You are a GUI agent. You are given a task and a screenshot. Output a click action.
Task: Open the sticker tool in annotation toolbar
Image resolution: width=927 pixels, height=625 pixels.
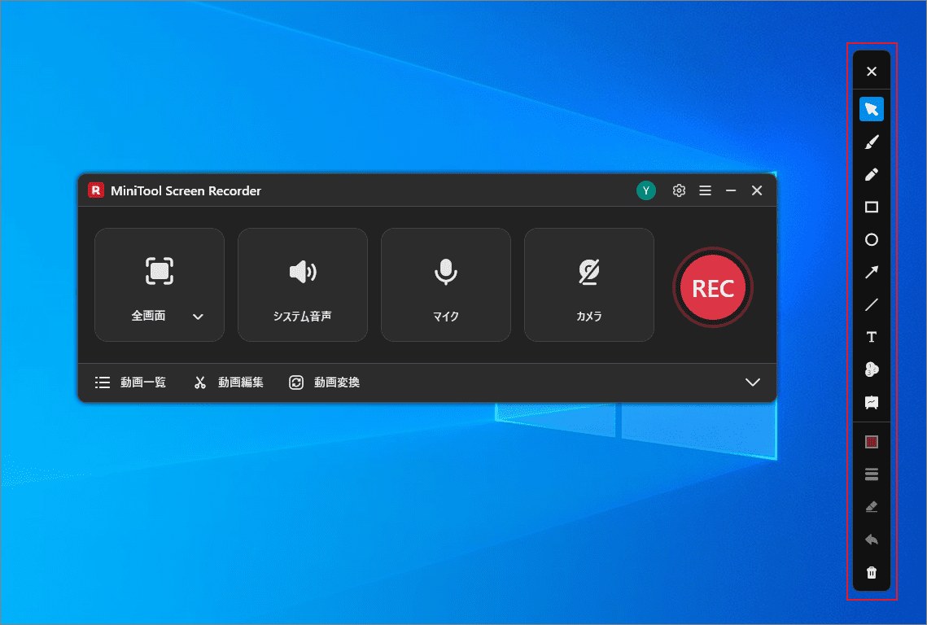pyautogui.click(x=872, y=369)
